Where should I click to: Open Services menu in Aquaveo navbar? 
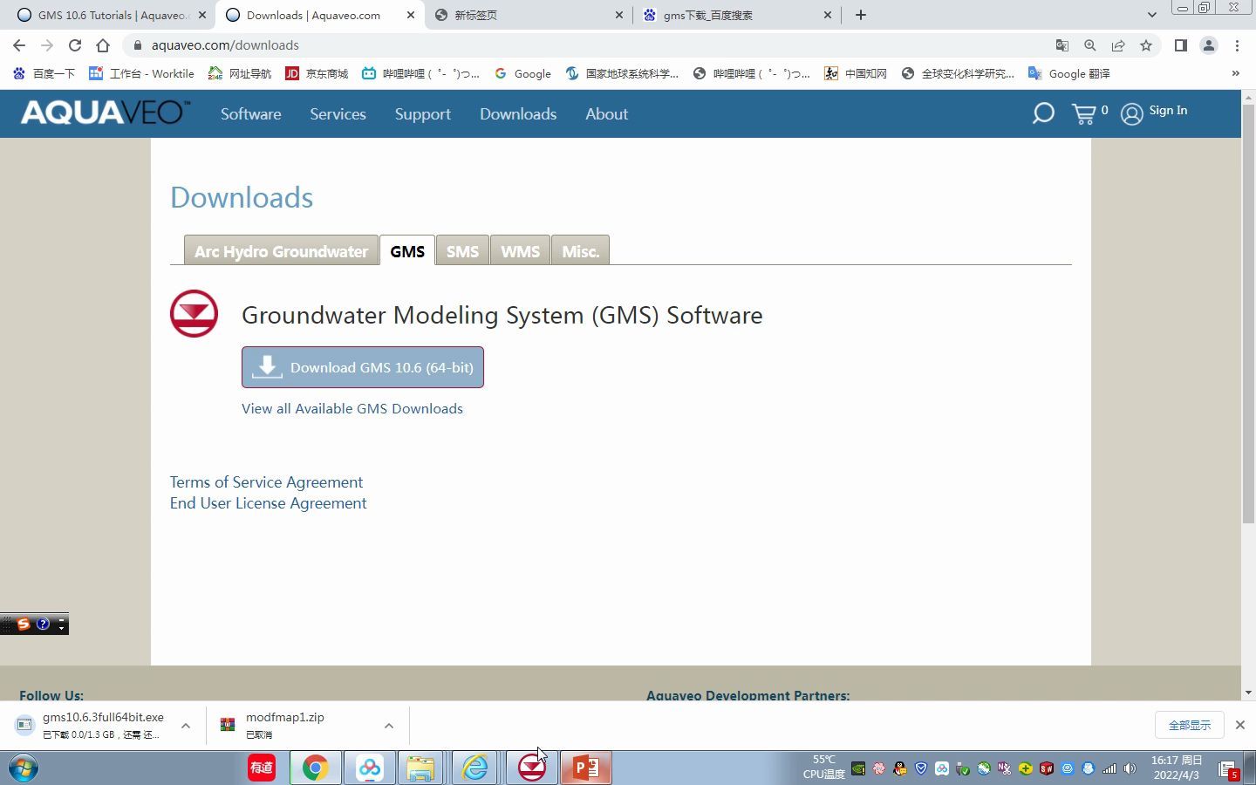[x=338, y=113]
